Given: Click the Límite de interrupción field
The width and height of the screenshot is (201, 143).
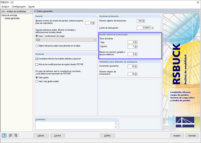Looking at the screenshot, I should [144, 28].
